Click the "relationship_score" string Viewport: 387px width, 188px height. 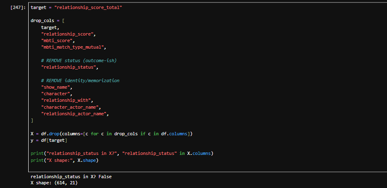pyautogui.click(x=68, y=34)
